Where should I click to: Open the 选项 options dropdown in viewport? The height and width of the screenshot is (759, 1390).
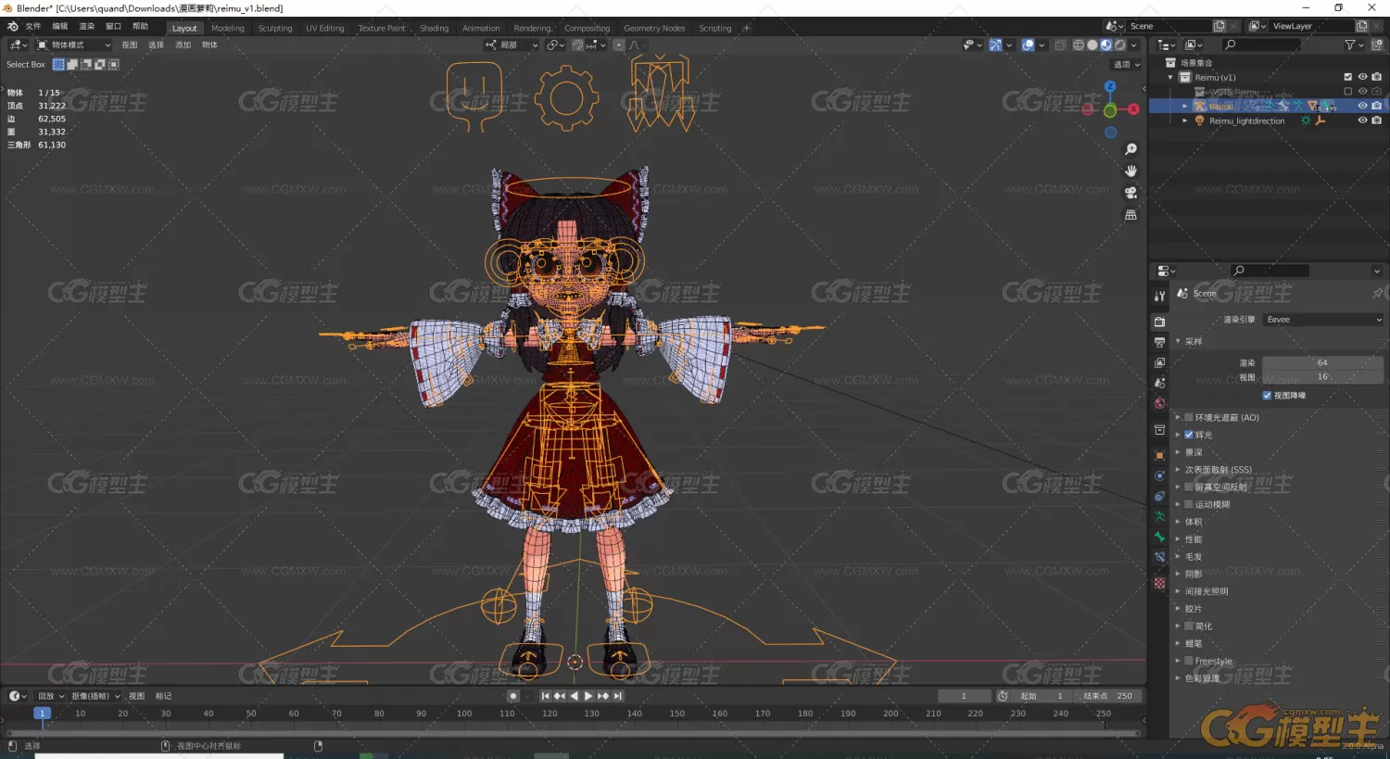(x=1127, y=64)
